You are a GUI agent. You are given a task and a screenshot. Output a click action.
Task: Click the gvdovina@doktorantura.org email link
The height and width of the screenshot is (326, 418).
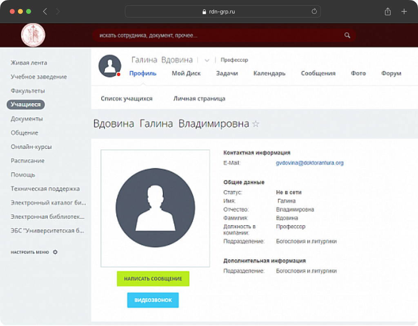click(309, 163)
